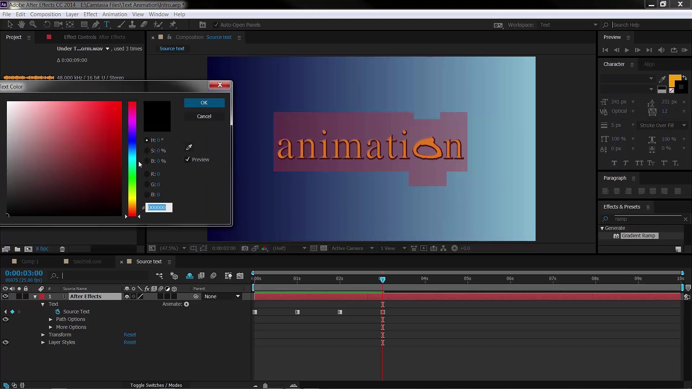Select the Pen tool

[x=96, y=24]
